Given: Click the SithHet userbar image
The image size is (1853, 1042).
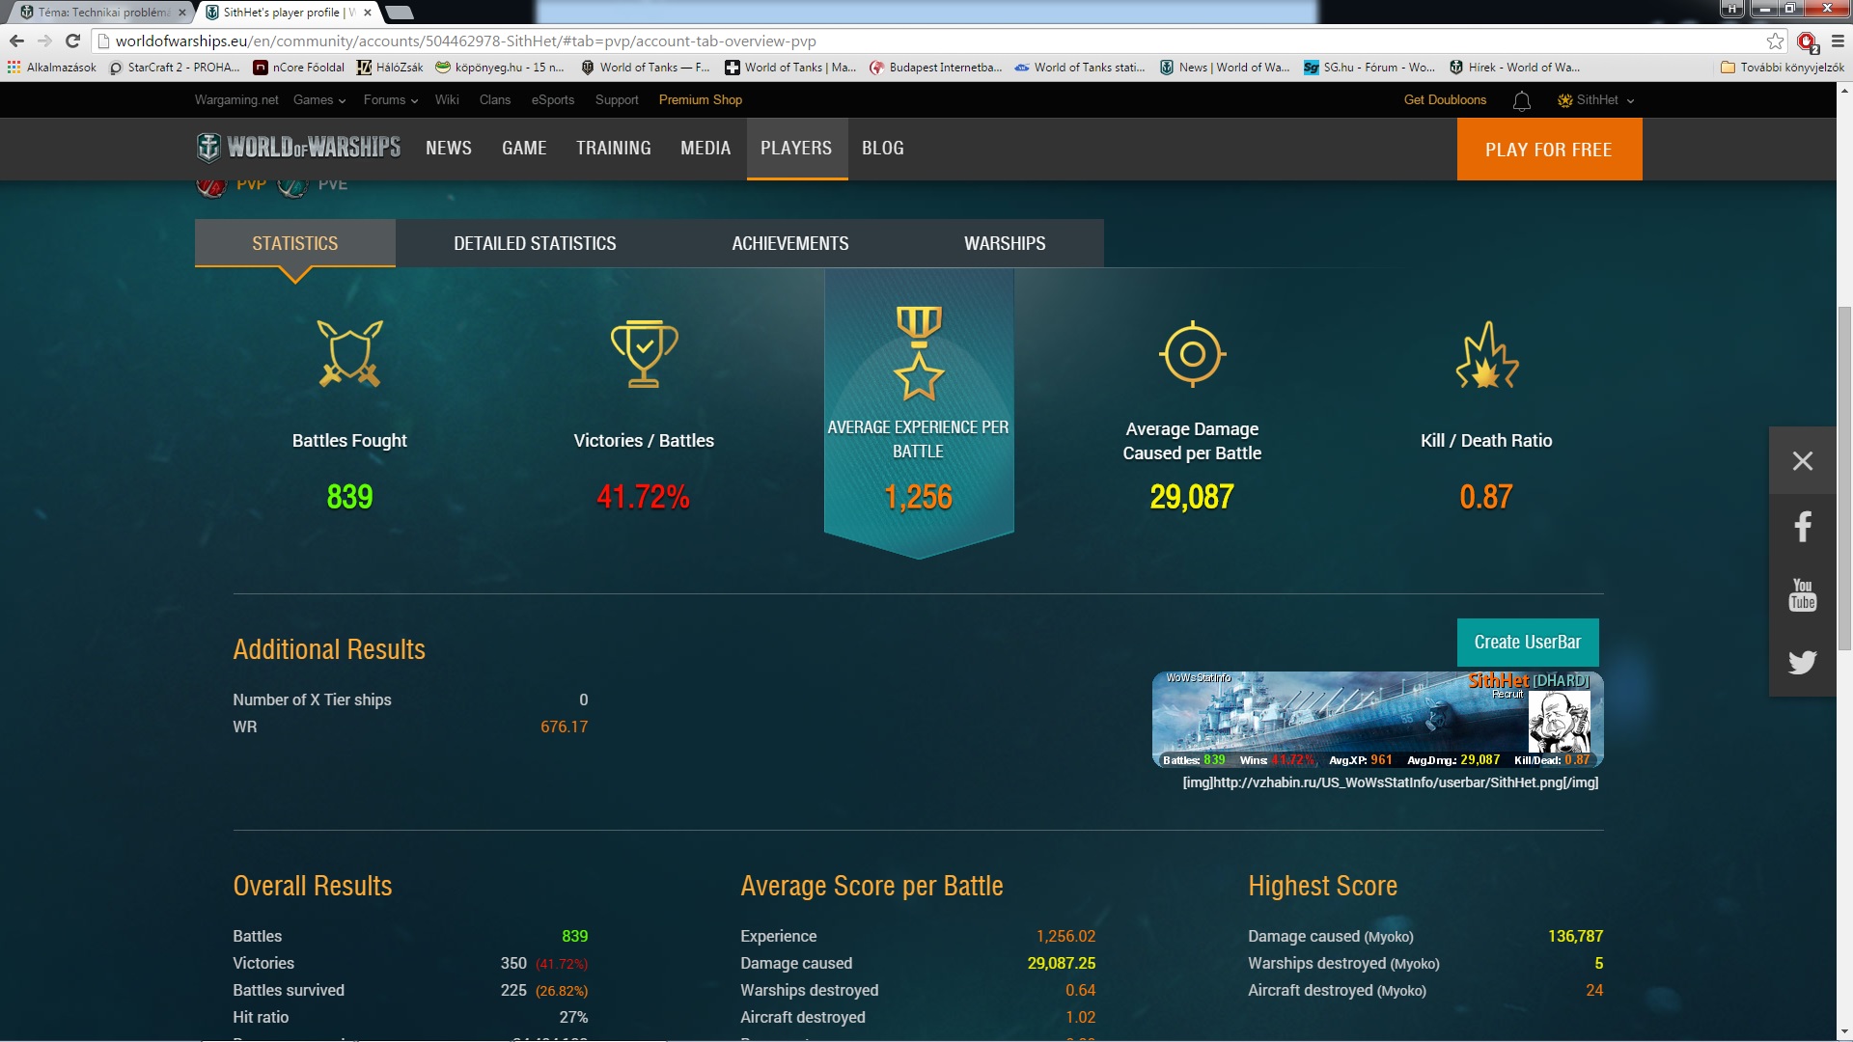Looking at the screenshot, I should 1377,720.
